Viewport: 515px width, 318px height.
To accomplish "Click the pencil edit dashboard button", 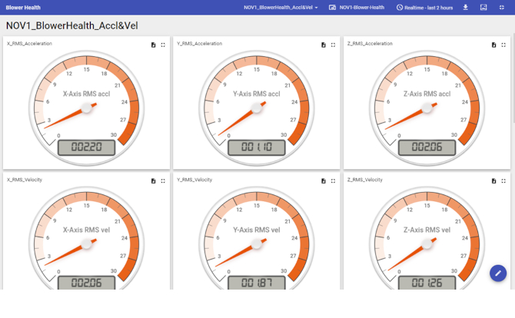I will pos(498,273).
